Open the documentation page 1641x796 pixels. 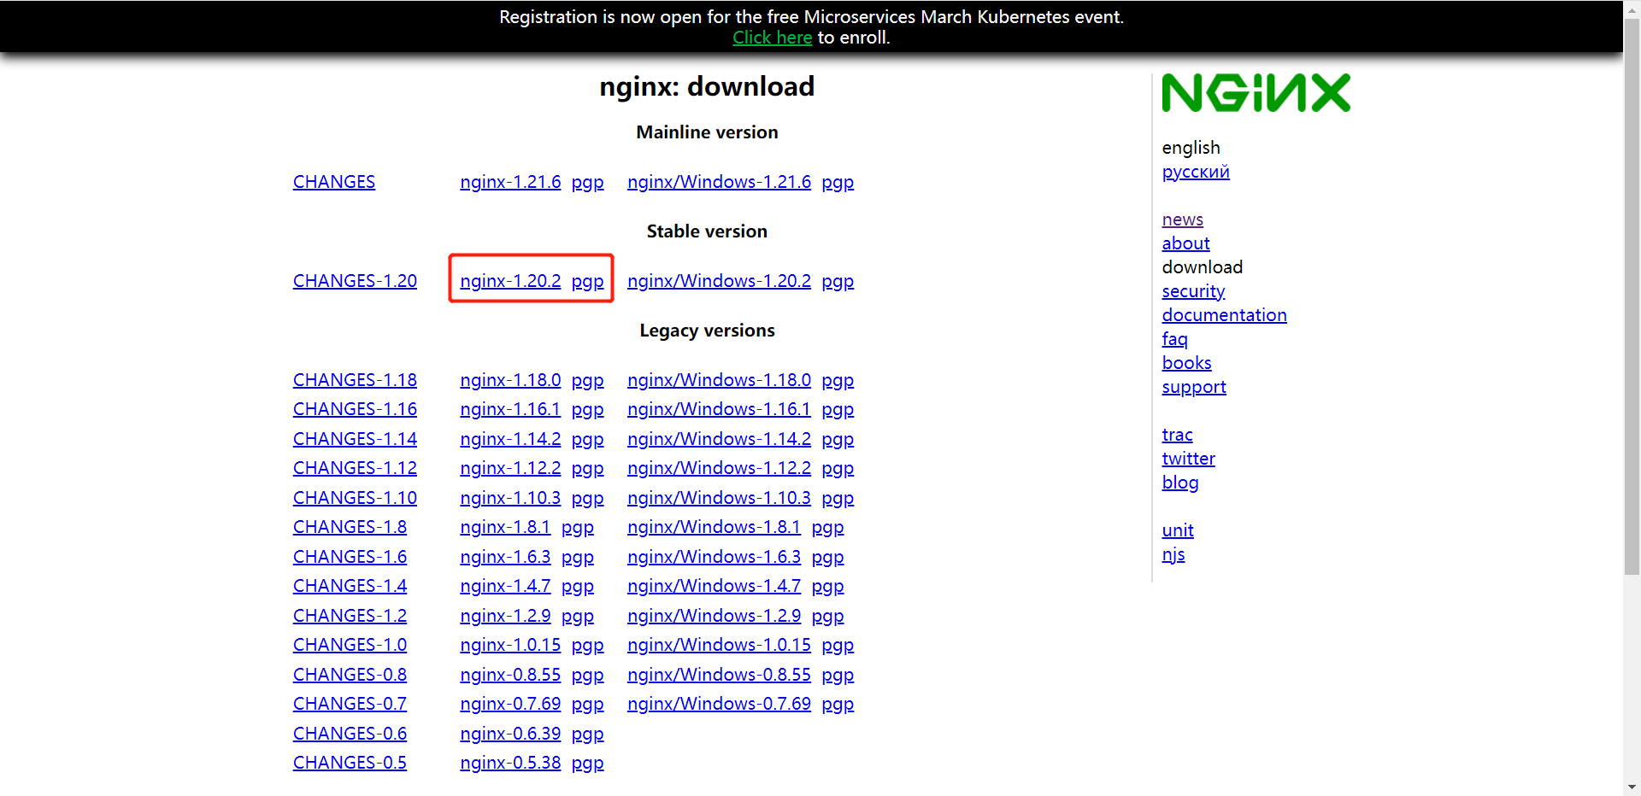point(1224,315)
